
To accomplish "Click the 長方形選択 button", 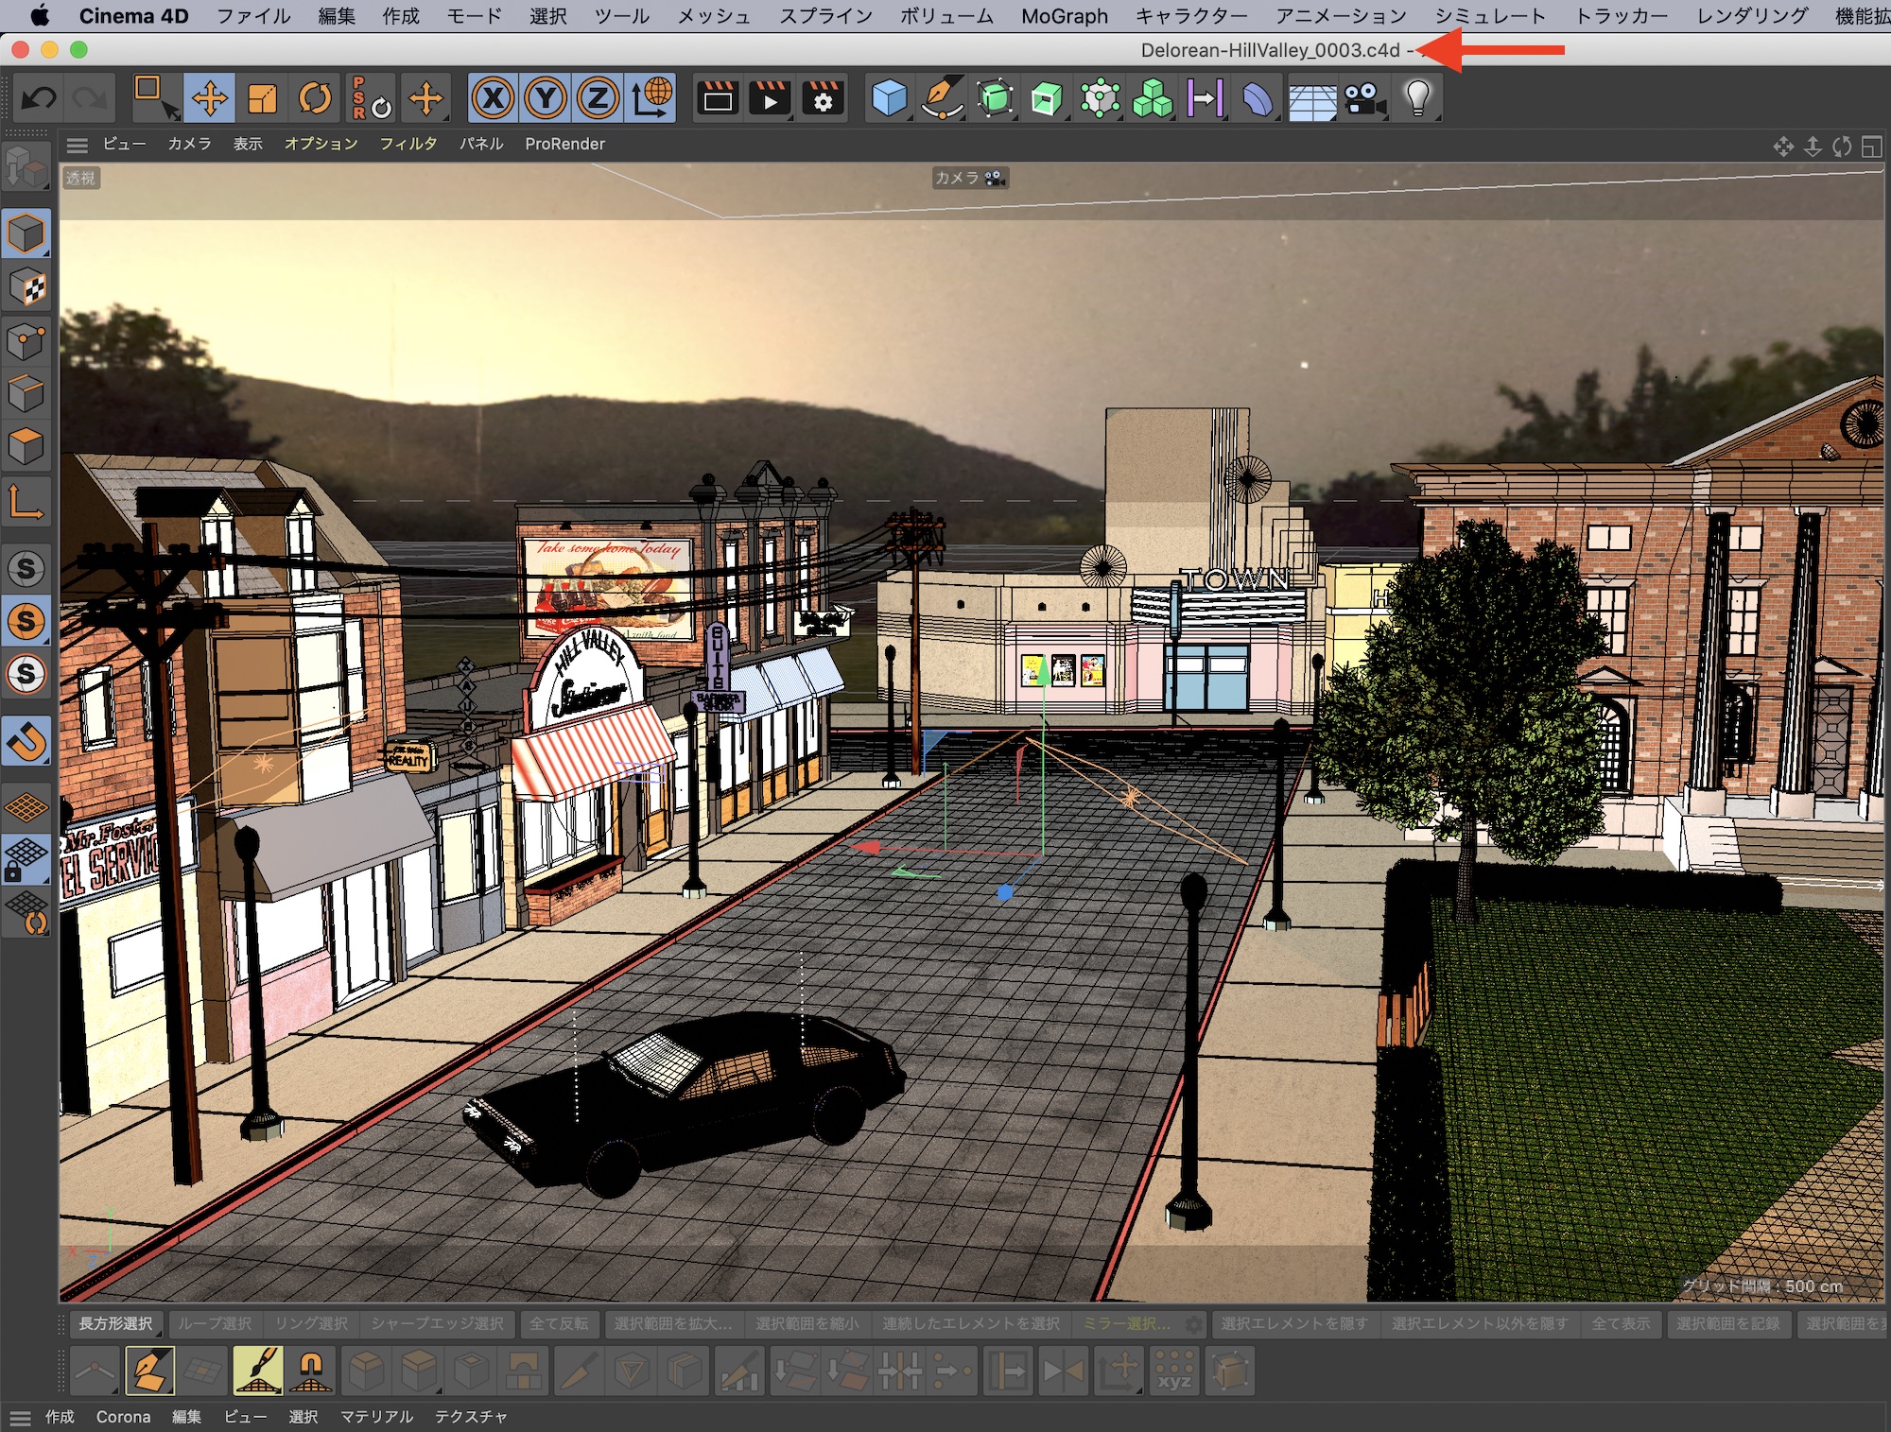I will [x=115, y=1323].
